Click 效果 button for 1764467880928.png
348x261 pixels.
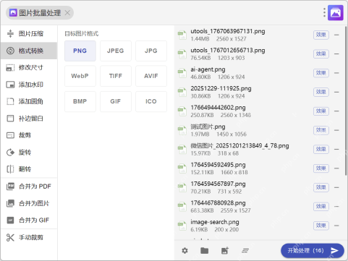tap(321, 207)
